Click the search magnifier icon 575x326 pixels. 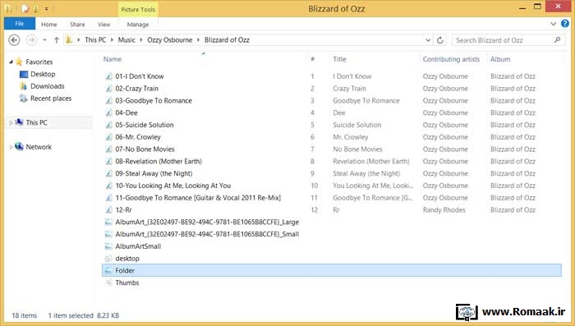(557, 40)
